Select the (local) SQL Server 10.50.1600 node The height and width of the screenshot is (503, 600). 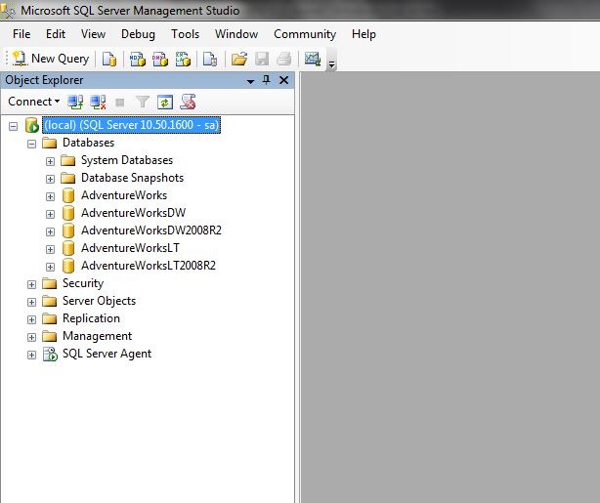(131, 125)
